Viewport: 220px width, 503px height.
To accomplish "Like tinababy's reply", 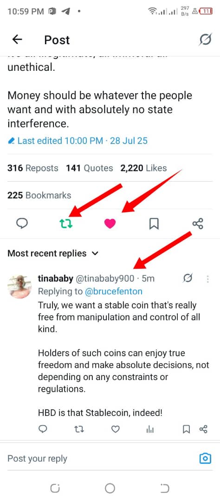I will (116, 429).
